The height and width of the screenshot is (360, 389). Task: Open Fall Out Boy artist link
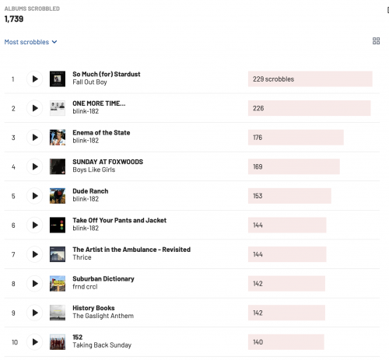(x=89, y=82)
